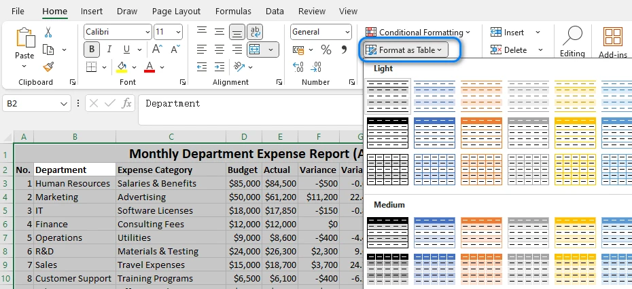Apply comma style

click(344, 50)
